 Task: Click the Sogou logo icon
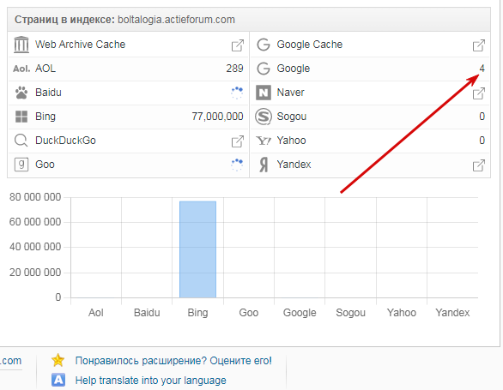pyautogui.click(x=264, y=117)
